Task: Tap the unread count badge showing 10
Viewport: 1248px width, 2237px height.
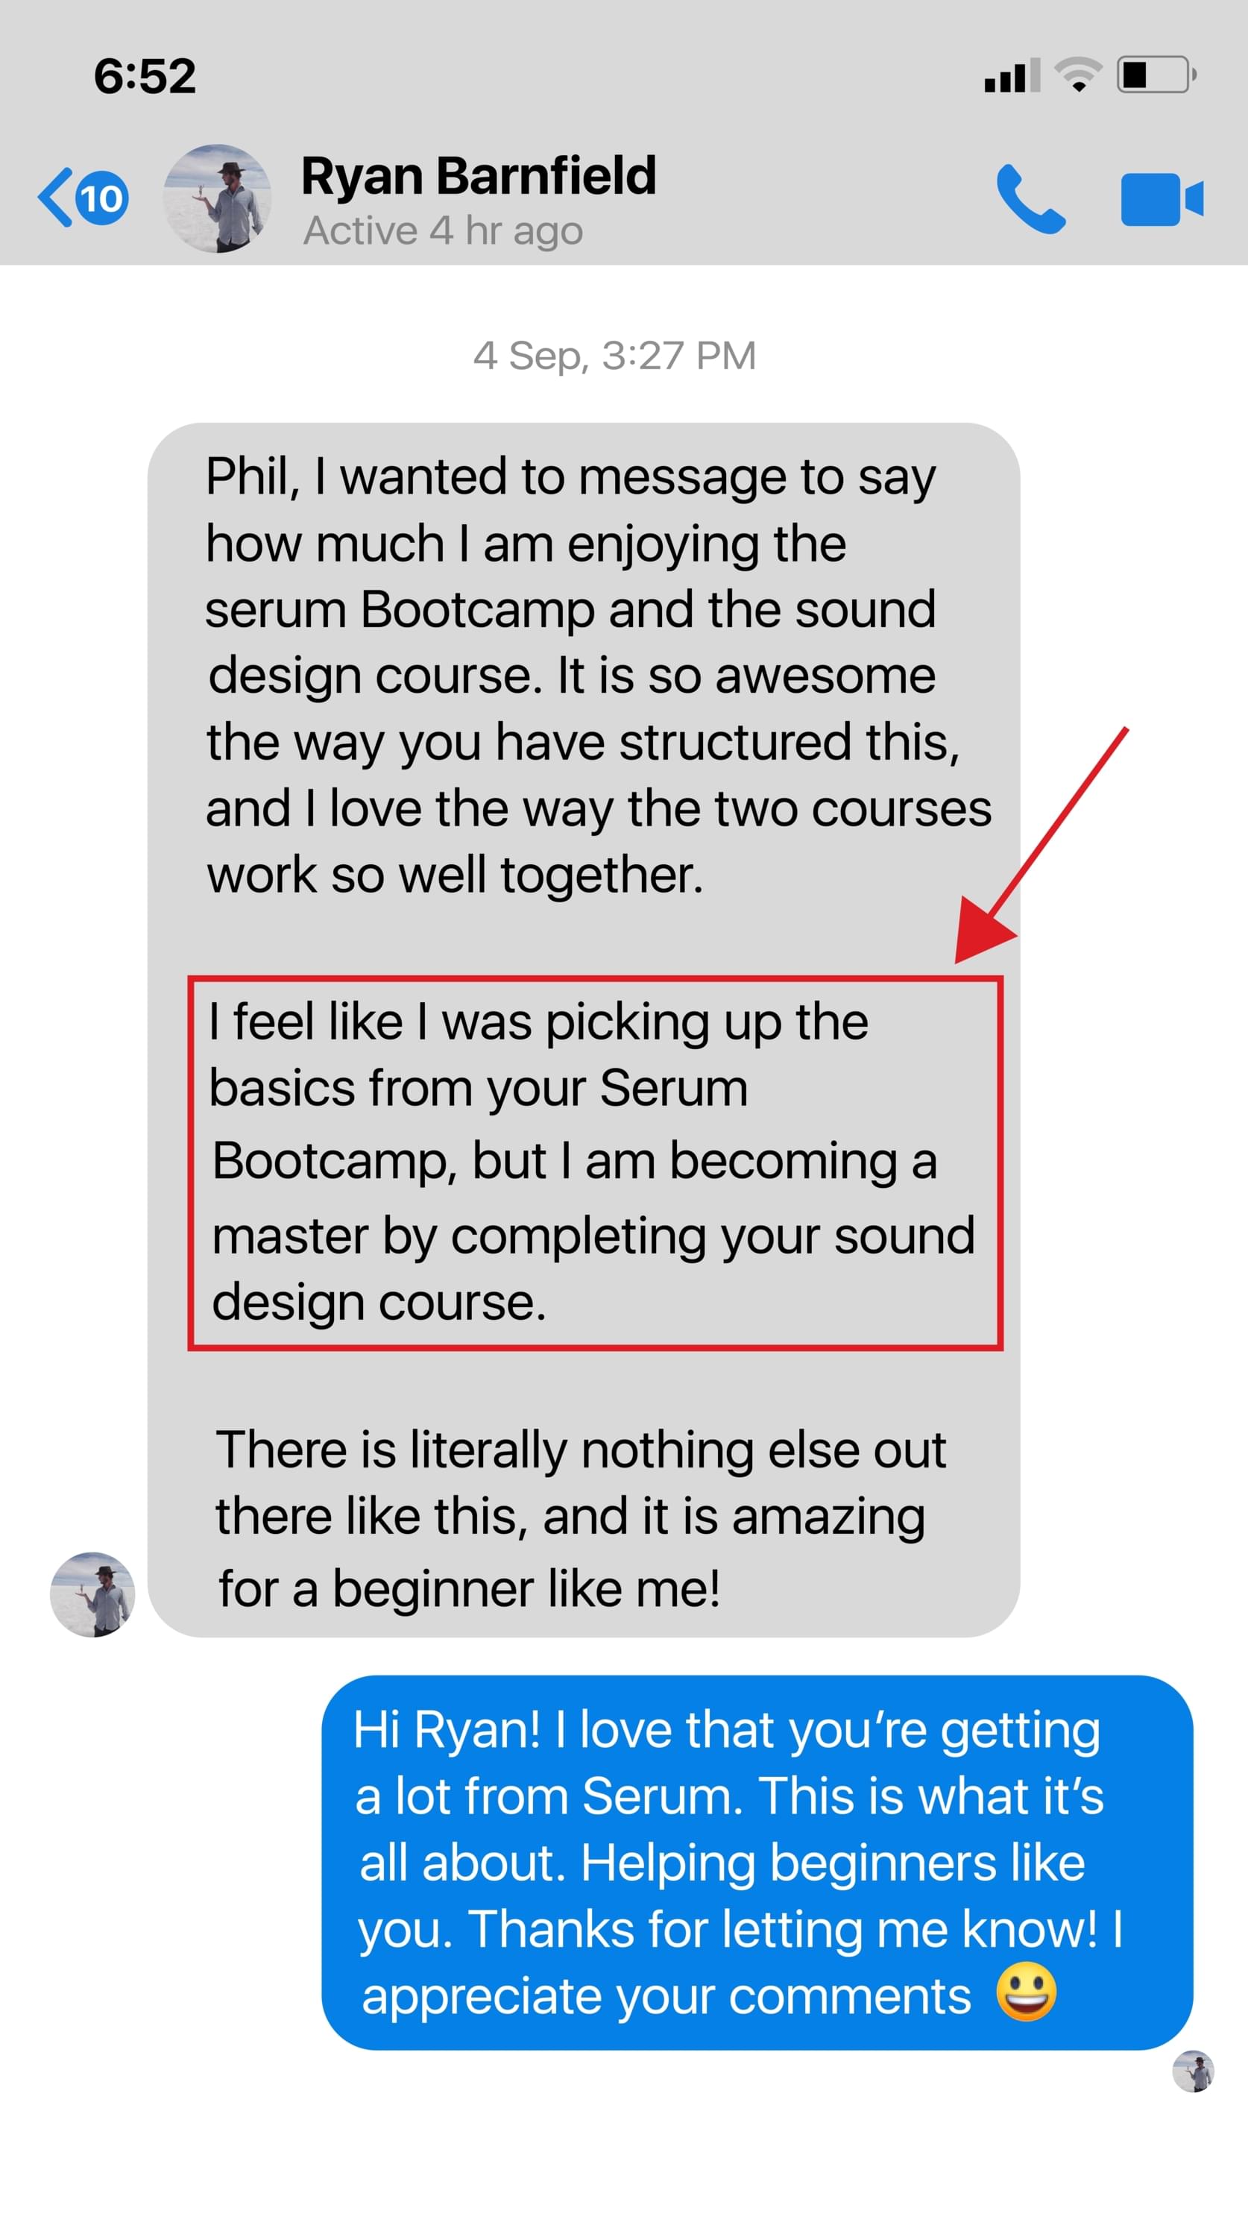Action: click(x=102, y=199)
